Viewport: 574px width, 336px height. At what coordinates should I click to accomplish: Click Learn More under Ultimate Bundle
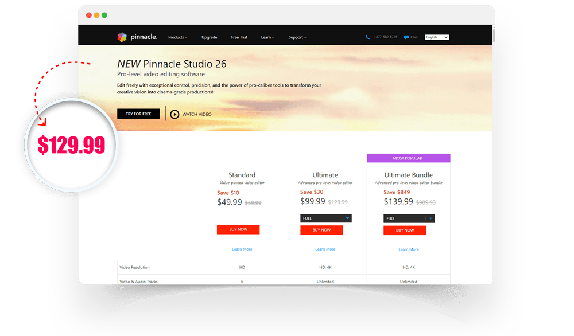[409, 249]
